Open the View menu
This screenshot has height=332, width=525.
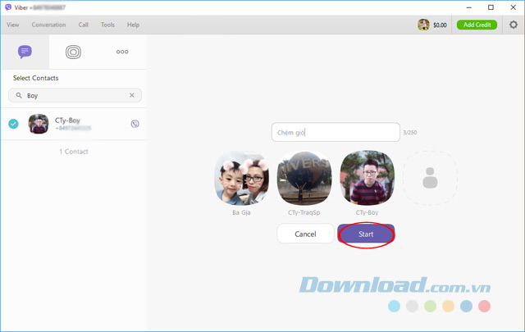(x=13, y=25)
